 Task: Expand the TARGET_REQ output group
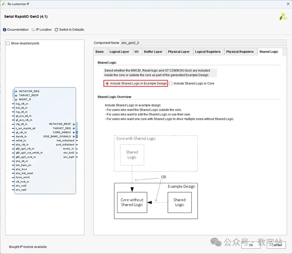tap(74, 128)
